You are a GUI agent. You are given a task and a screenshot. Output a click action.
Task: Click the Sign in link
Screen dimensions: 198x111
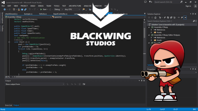188,6
